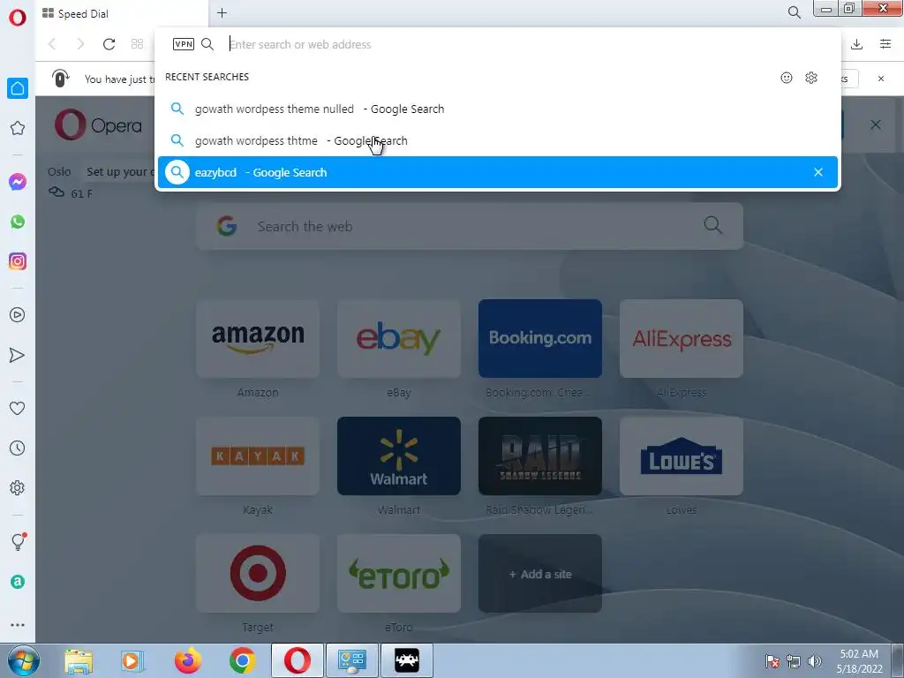Open My Flow arrow icon in sidebar
Image resolution: width=904 pixels, height=678 pixels.
(x=18, y=355)
